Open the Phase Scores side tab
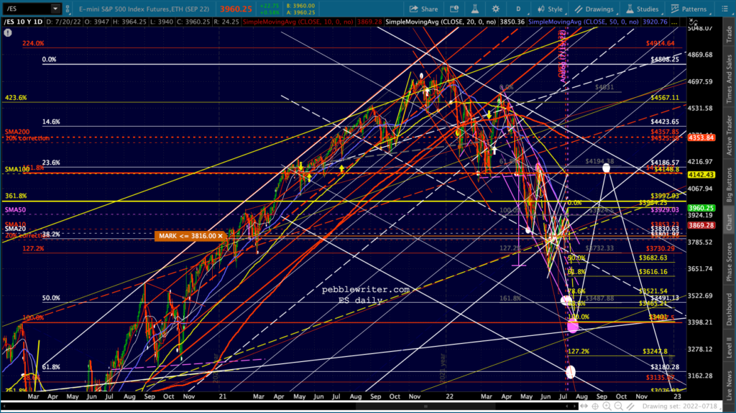The image size is (736, 413). [x=729, y=262]
